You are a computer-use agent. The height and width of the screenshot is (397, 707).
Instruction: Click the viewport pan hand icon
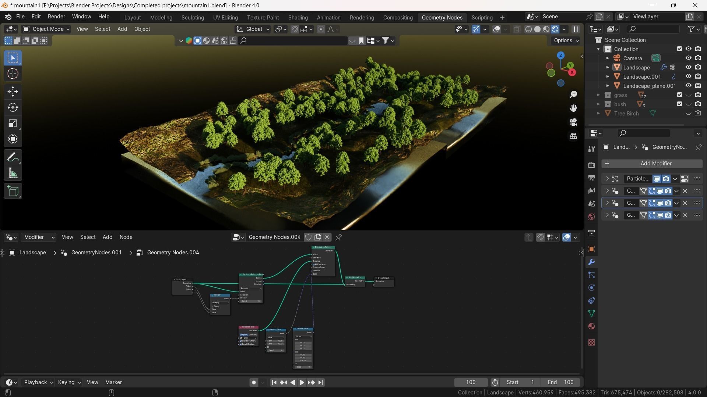click(x=573, y=108)
